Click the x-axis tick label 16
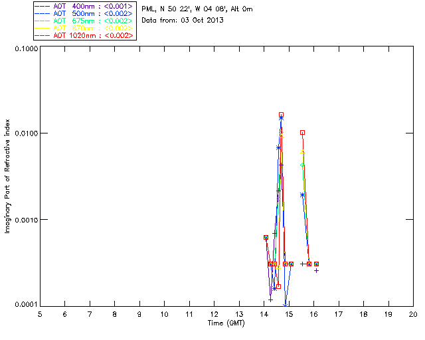 click(314, 314)
